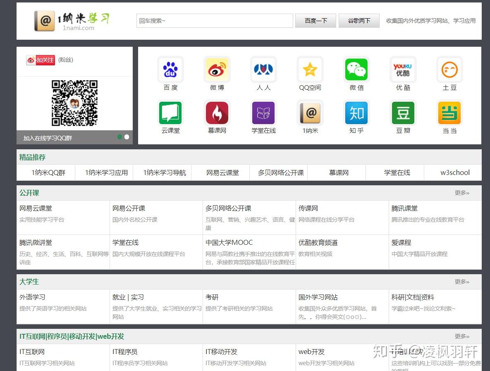Open 爱课程 link
This screenshot has height=371, width=490.
tap(401, 242)
